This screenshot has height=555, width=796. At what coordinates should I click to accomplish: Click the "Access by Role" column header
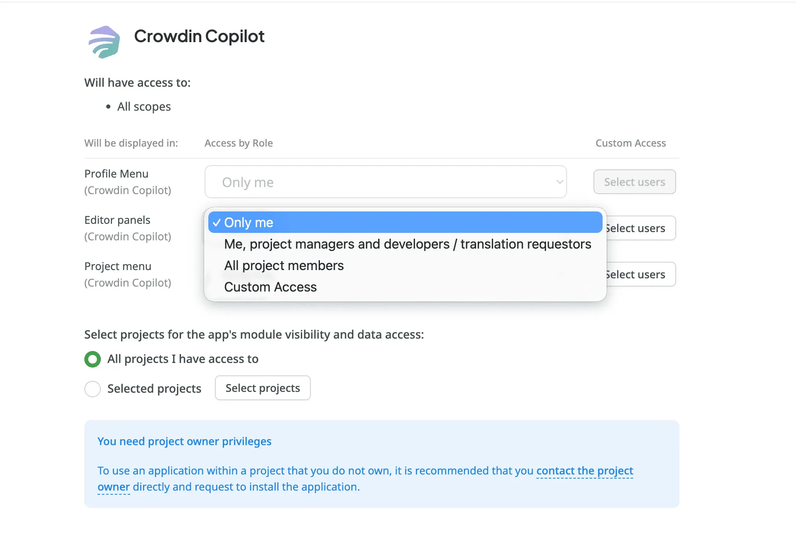(238, 143)
